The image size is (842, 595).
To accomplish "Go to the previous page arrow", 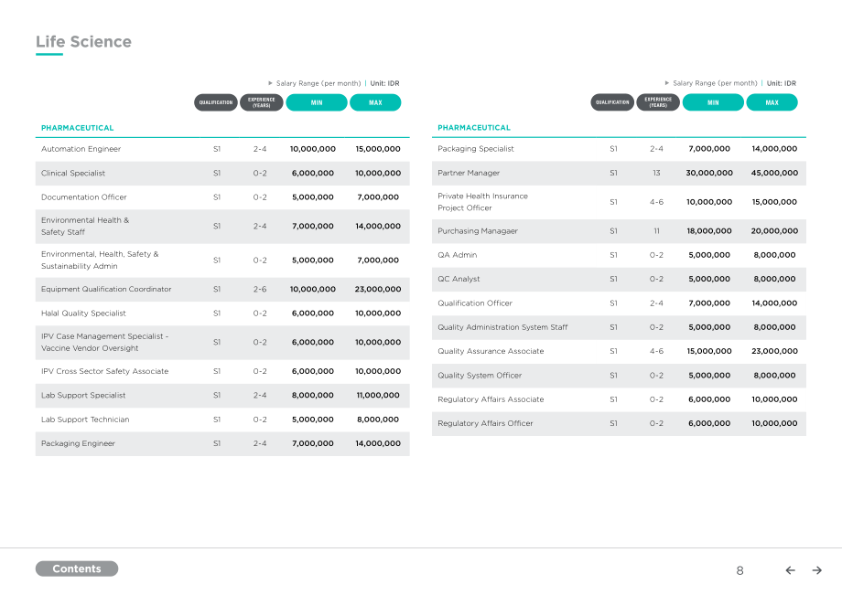I will coord(790,570).
